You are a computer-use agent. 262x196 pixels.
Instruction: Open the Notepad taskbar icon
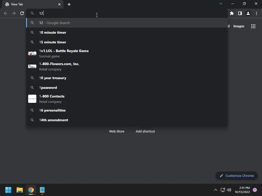(42, 190)
